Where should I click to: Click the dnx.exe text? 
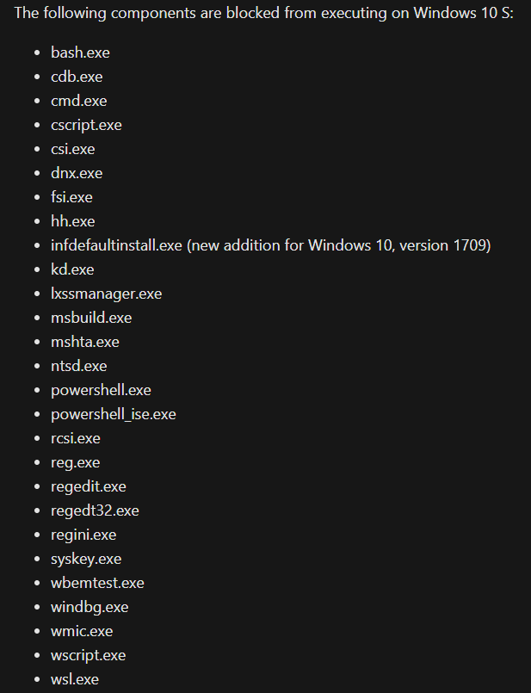77,173
